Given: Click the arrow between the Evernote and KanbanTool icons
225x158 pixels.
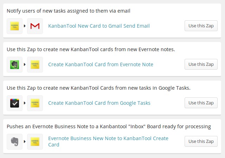Looking at the screenshot, I should 25,64.
